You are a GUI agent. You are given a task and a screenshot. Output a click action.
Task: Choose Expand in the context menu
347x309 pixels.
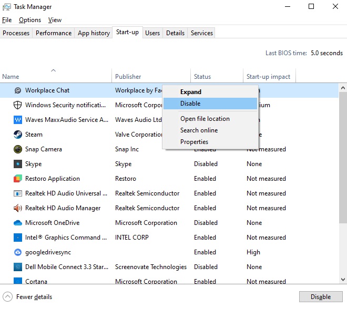[x=210, y=92]
